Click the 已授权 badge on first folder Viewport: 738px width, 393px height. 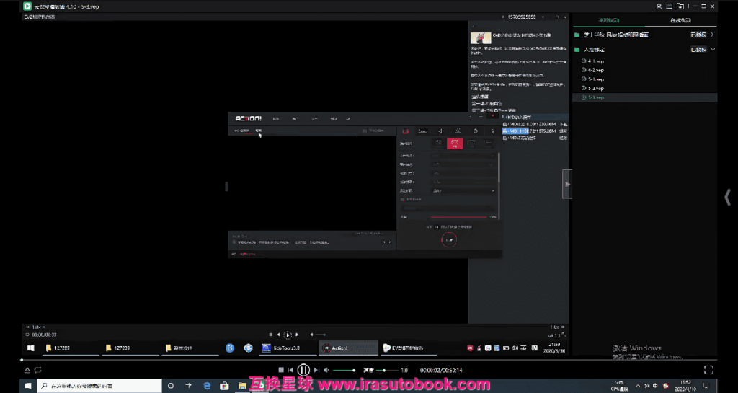[x=698, y=35]
